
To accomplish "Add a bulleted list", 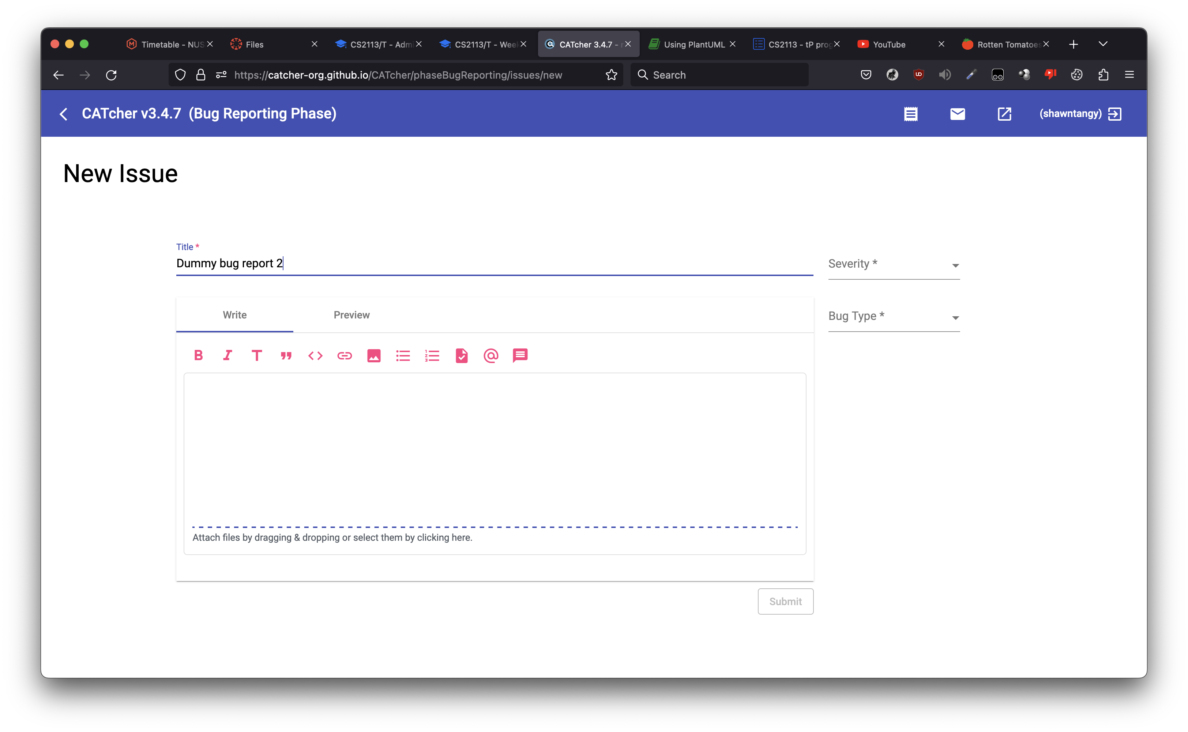I will click(403, 356).
